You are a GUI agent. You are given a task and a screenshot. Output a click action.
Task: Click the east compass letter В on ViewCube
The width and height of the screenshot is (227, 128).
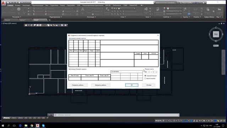222,34
